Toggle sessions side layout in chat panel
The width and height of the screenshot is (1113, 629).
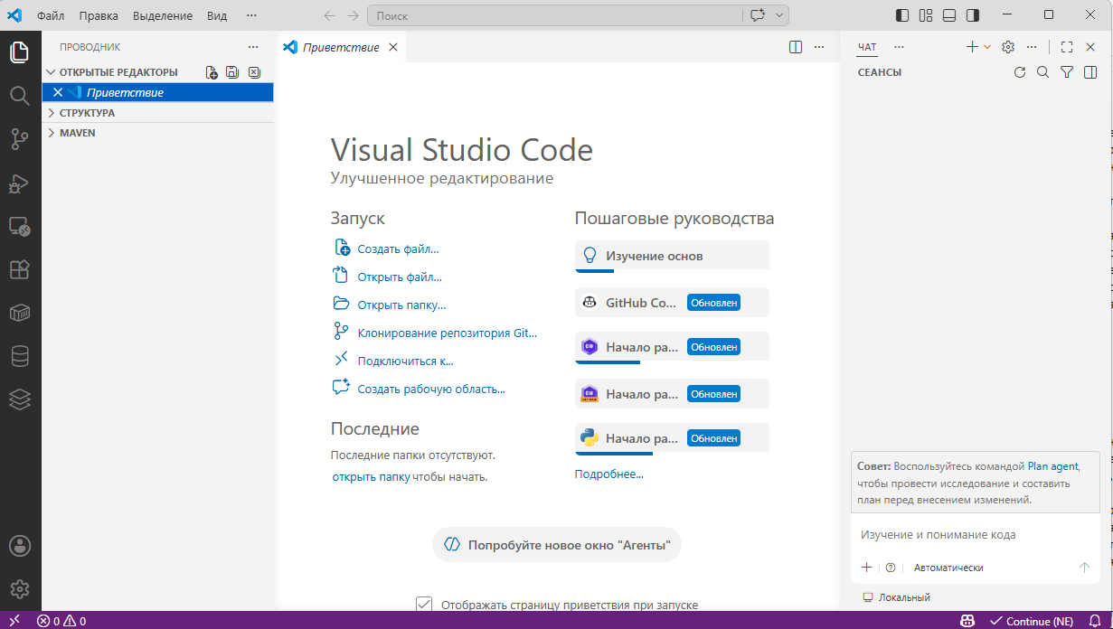(1090, 72)
